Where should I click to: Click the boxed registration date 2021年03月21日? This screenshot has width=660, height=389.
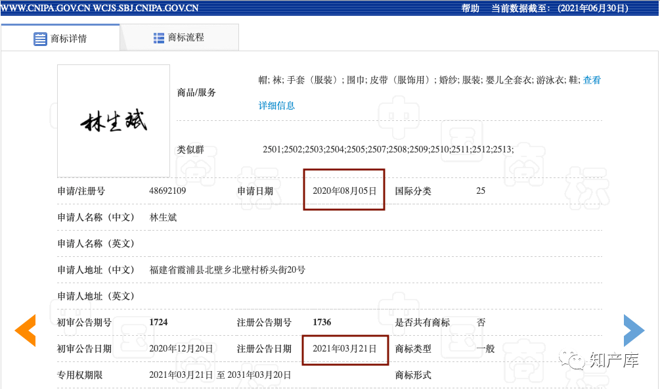[344, 349]
